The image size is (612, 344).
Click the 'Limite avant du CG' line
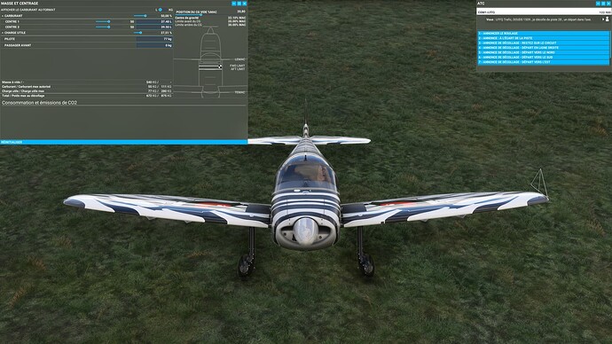click(210, 21)
